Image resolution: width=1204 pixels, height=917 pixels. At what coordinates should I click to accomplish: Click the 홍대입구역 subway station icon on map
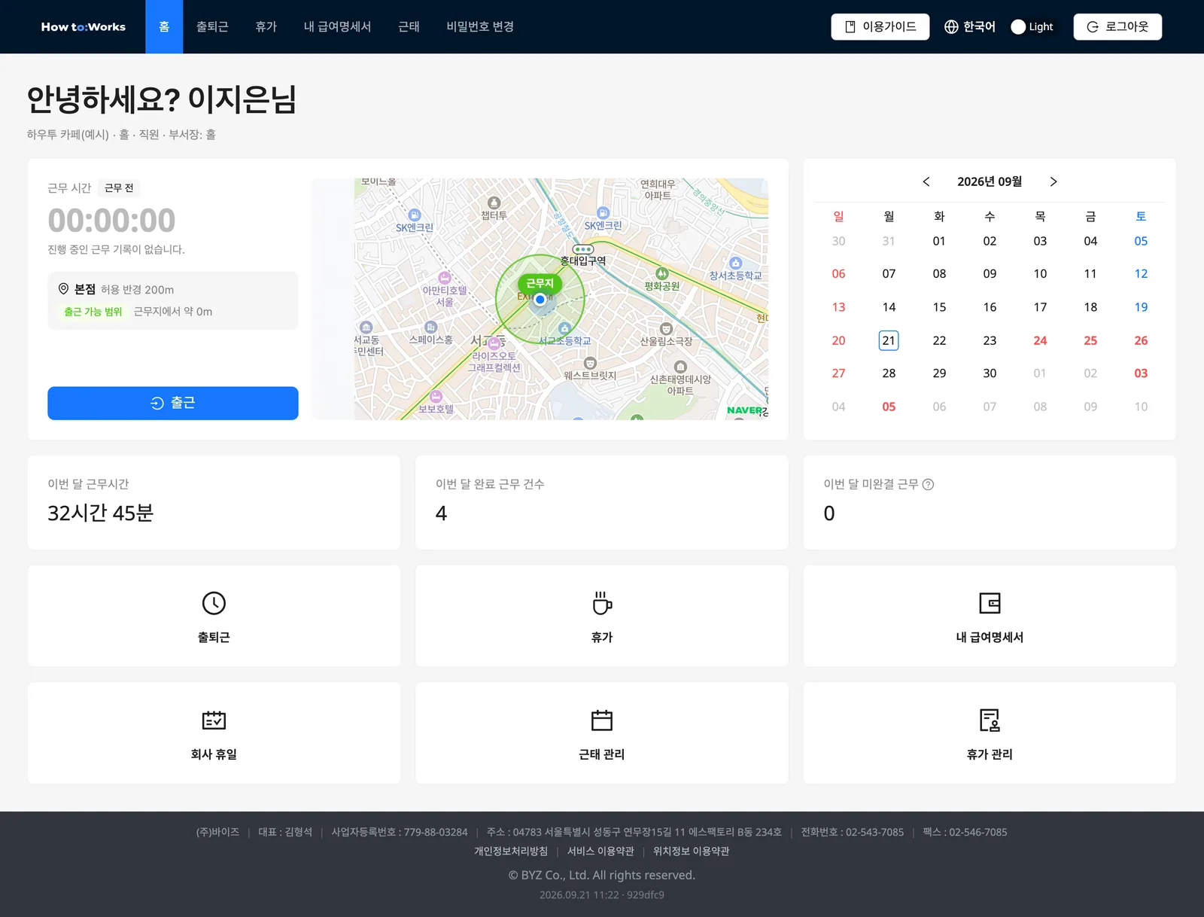(583, 249)
